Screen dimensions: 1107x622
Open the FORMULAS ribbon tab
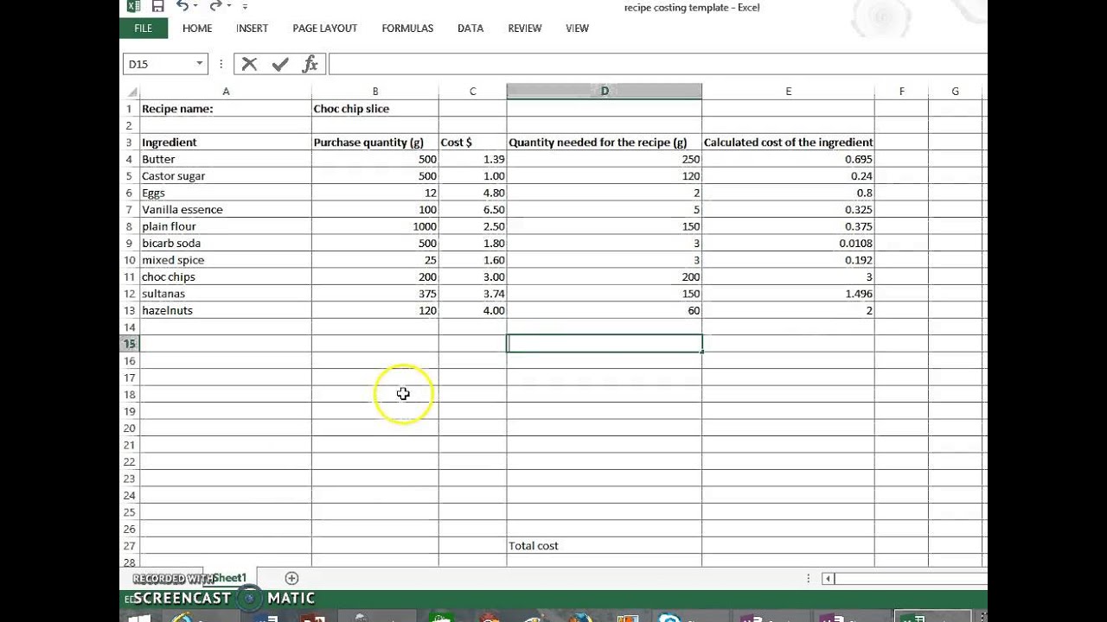click(407, 29)
